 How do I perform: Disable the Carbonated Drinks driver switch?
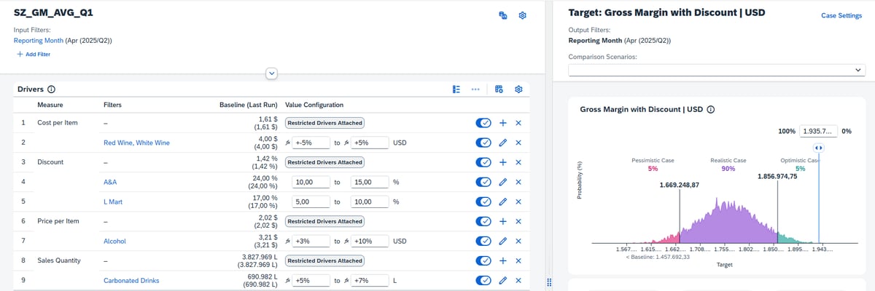[x=483, y=280]
